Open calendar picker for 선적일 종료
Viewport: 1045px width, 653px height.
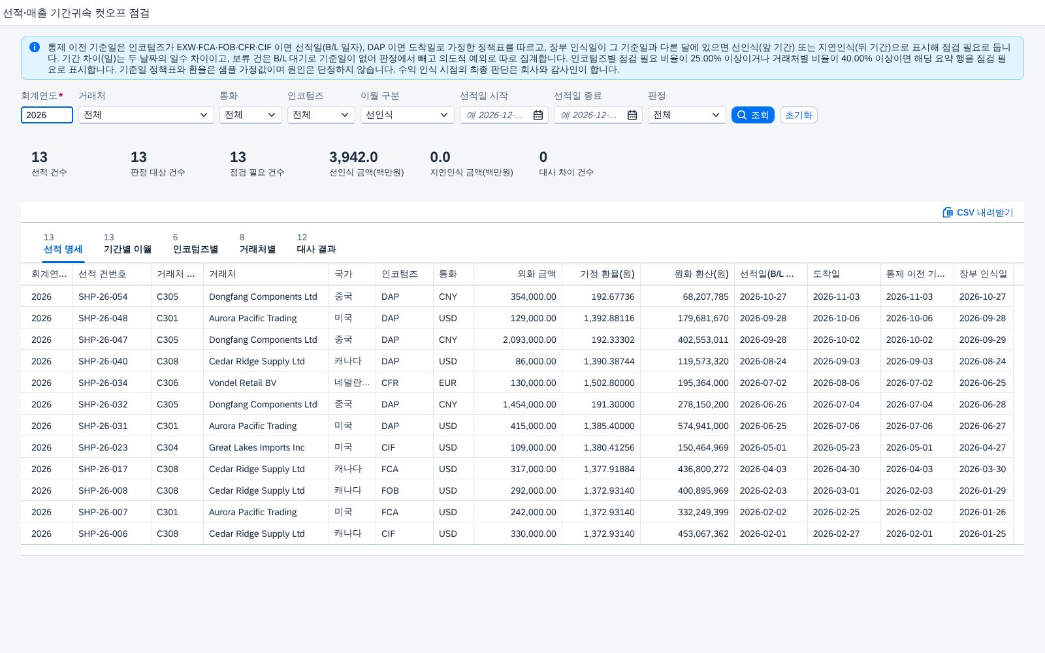click(x=632, y=115)
